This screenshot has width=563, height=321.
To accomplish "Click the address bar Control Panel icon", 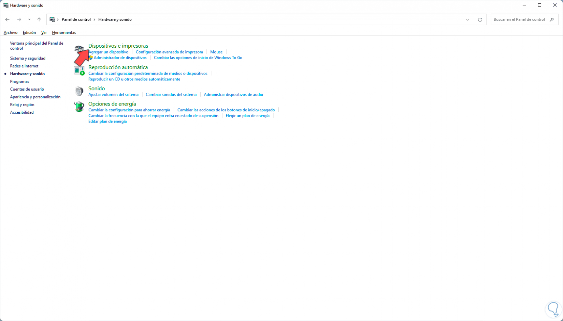I will coord(52,19).
